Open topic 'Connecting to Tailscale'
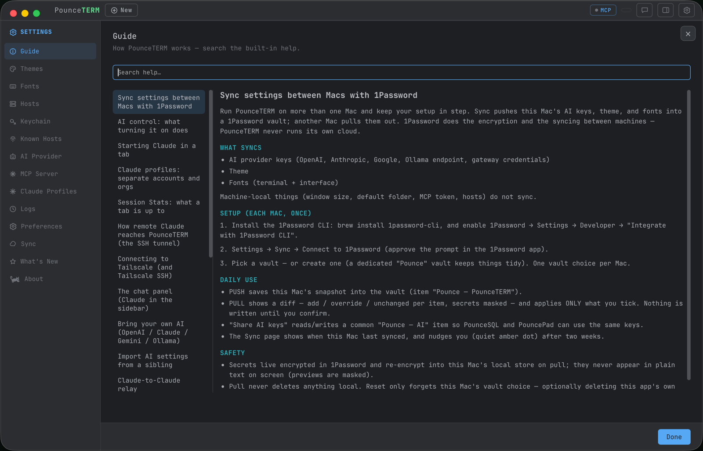This screenshot has width=703, height=451. point(159,267)
